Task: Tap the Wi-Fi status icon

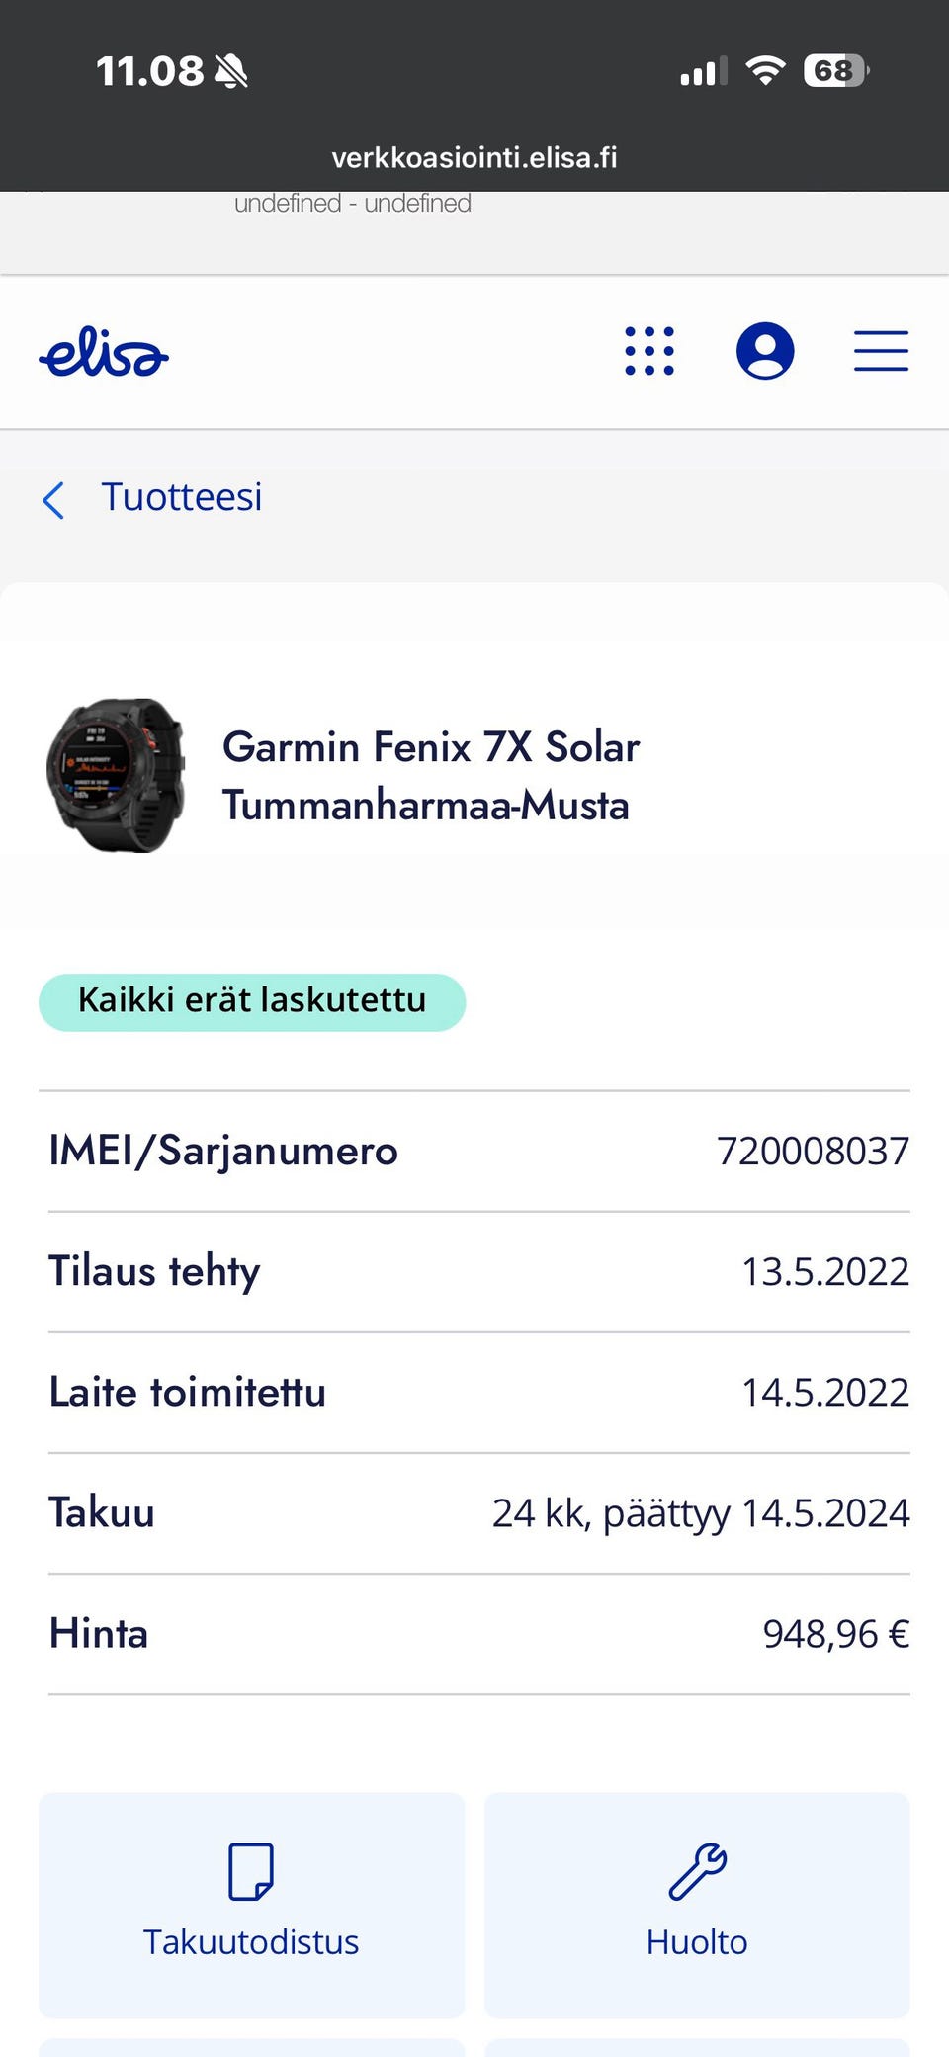Action: pos(765,70)
